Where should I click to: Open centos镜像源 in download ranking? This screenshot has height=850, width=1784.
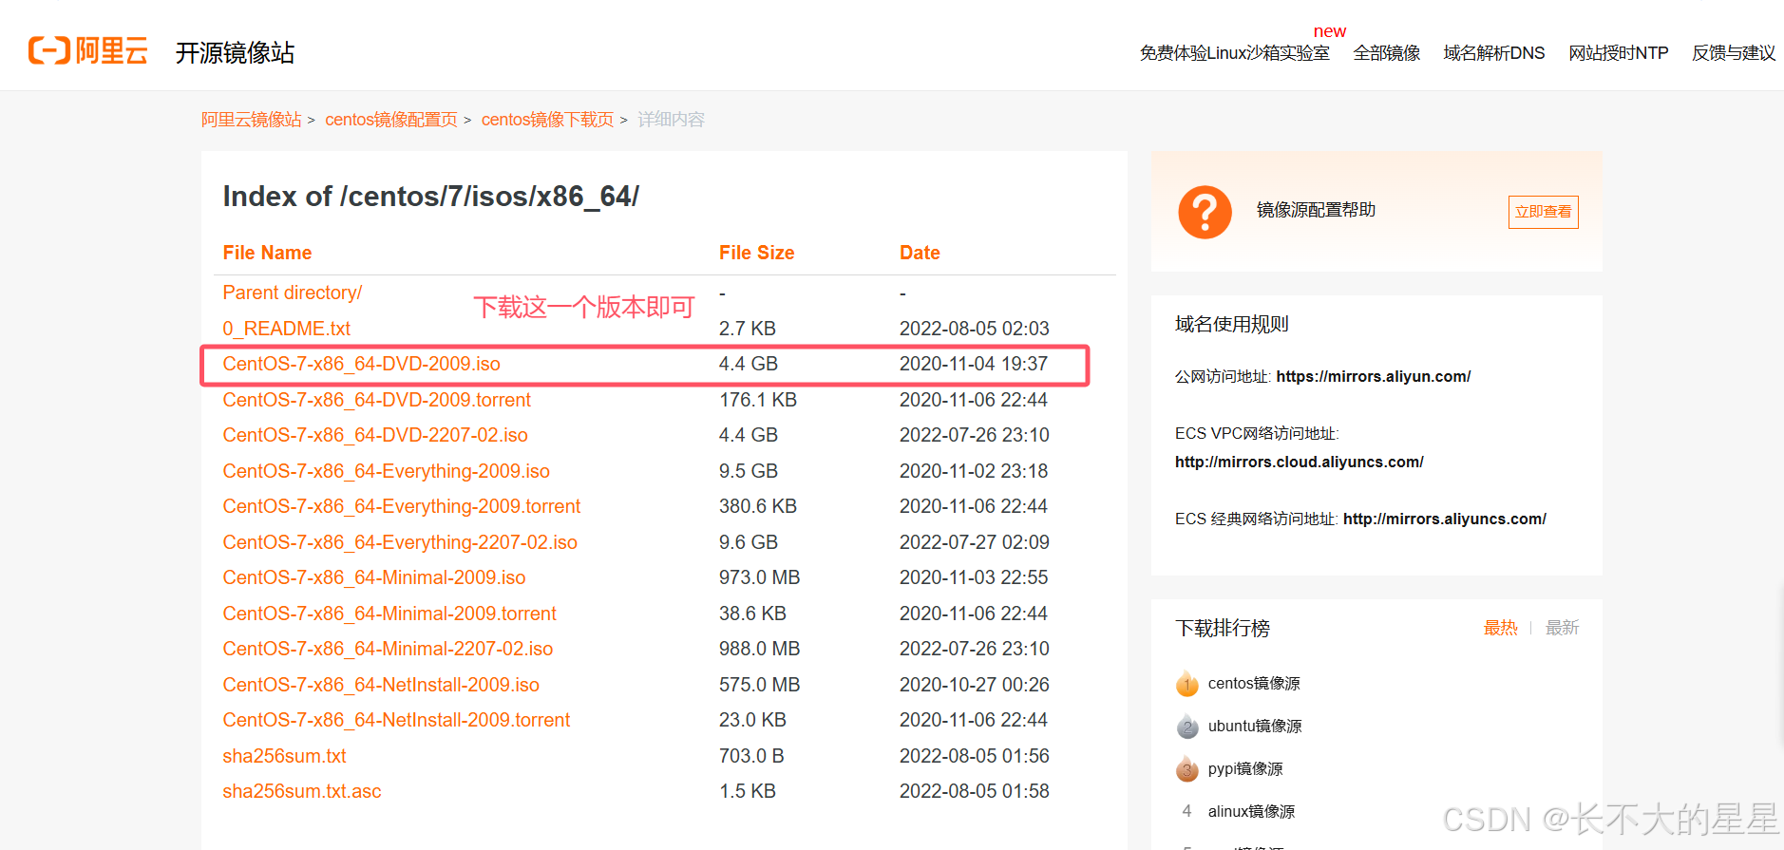pyautogui.click(x=1254, y=684)
